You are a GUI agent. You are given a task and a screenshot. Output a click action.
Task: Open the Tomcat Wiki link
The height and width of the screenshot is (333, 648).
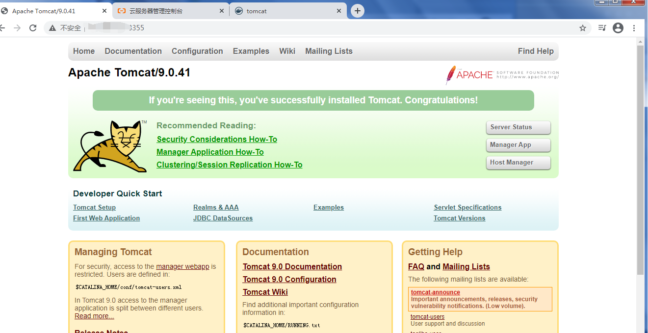[x=265, y=292]
